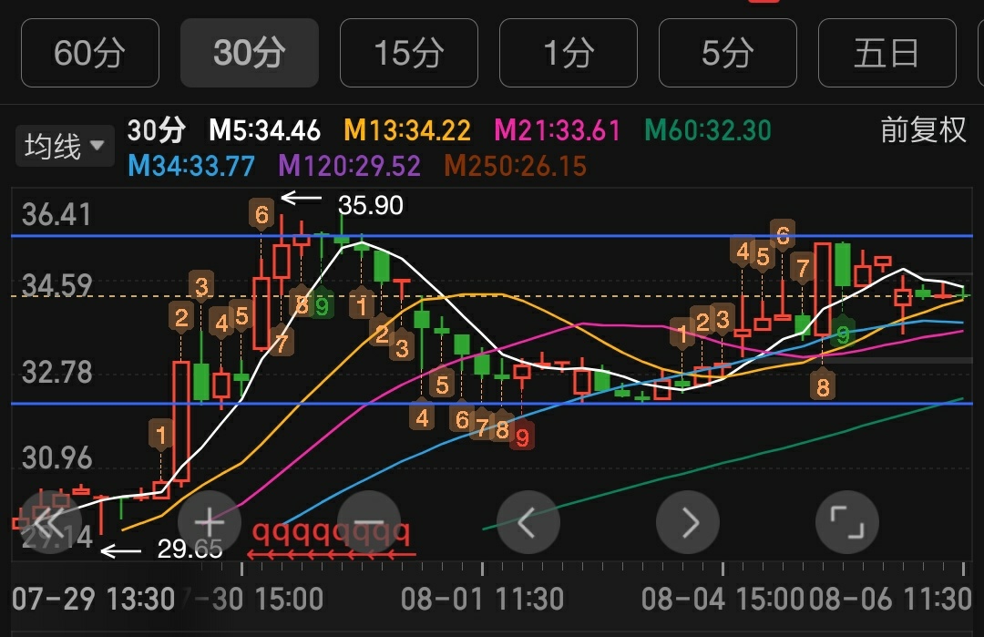Tap the 07-29 13:30 time axis label
The width and height of the screenshot is (984, 637).
coord(93,599)
